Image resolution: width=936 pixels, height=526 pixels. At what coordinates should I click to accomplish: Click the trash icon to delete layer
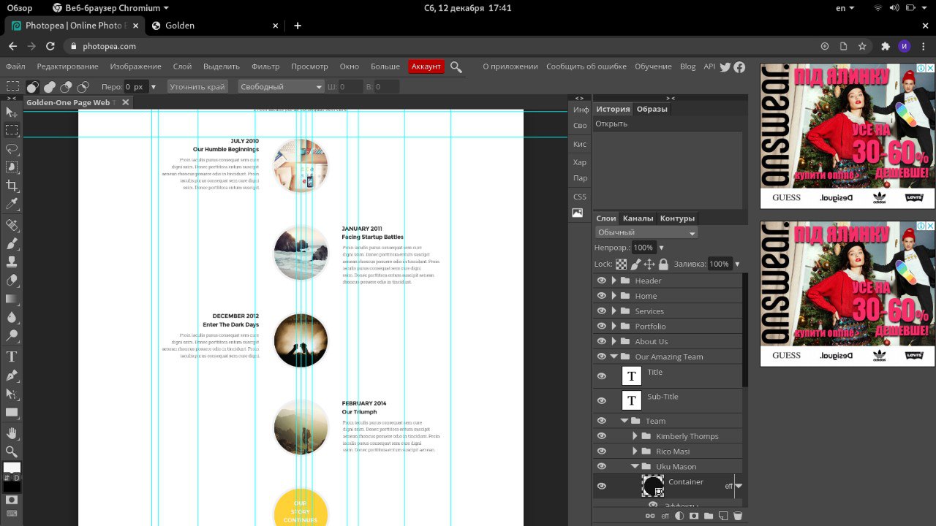tap(738, 516)
